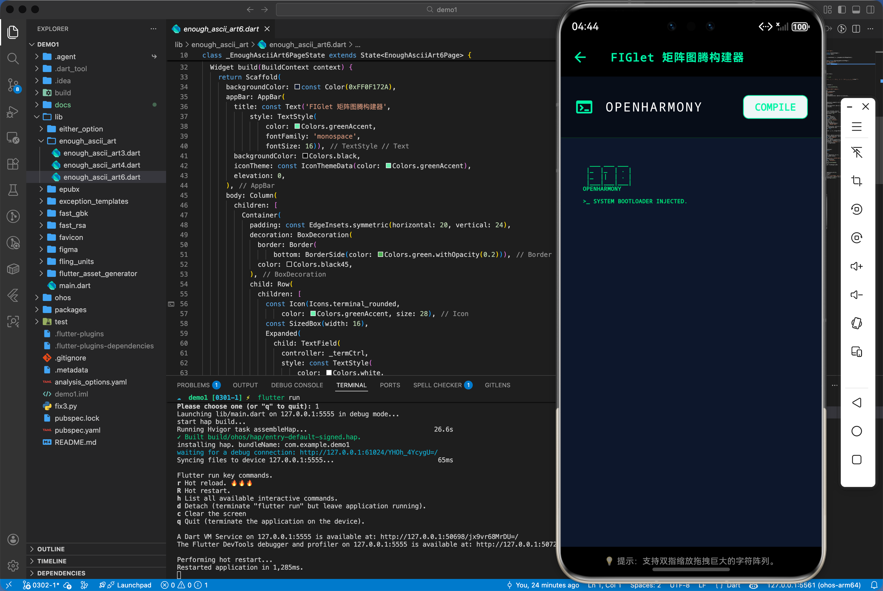Expand the OUTLINE section
Image resolution: width=883 pixels, height=591 pixels.
point(51,549)
